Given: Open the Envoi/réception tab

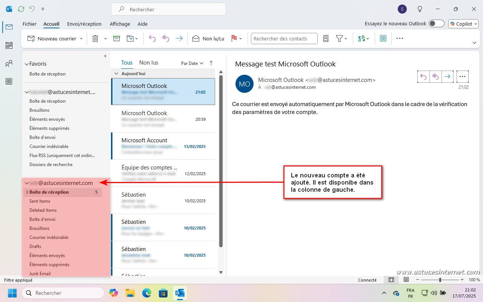Looking at the screenshot, I should coord(84,24).
